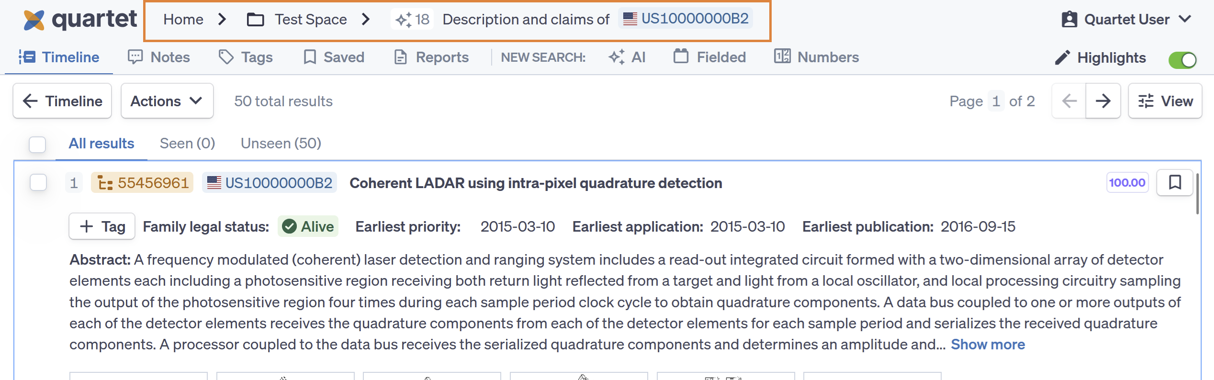Image resolution: width=1214 pixels, height=380 pixels.
Task: Click the patent family 55456961 badge
Action: (x=142, y=183)
